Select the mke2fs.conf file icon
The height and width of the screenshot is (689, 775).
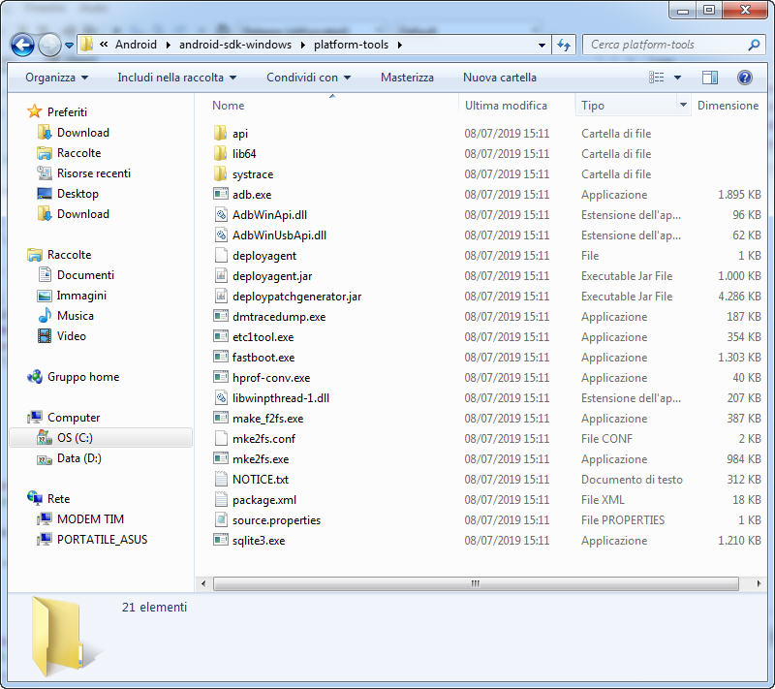pyautogui.click(x=221, y=438)
